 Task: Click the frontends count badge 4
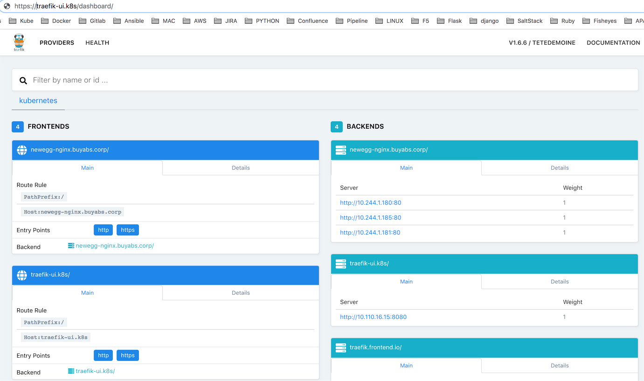coord(18,126)
